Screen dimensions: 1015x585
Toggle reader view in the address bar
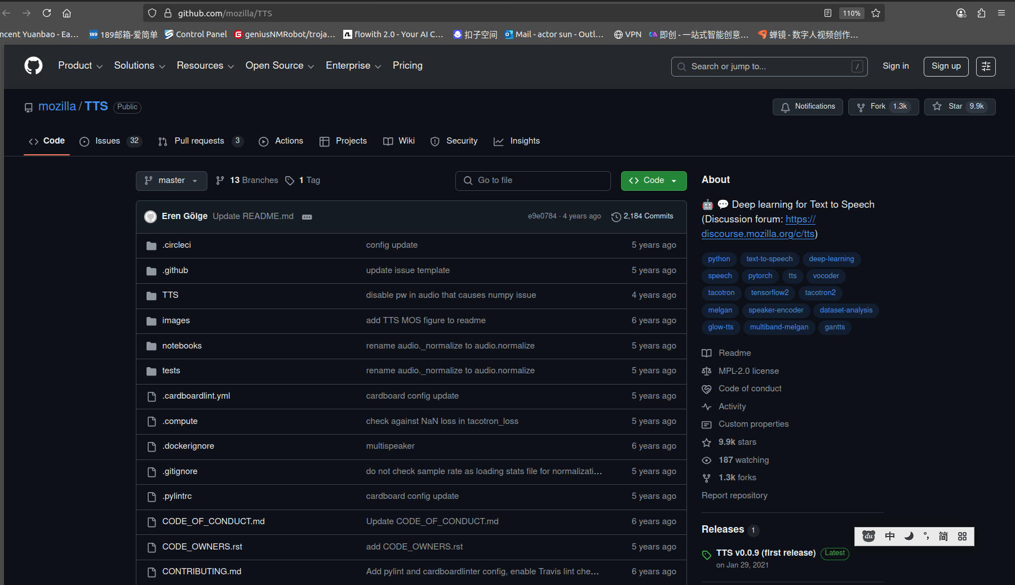click(x=828, y=13)
